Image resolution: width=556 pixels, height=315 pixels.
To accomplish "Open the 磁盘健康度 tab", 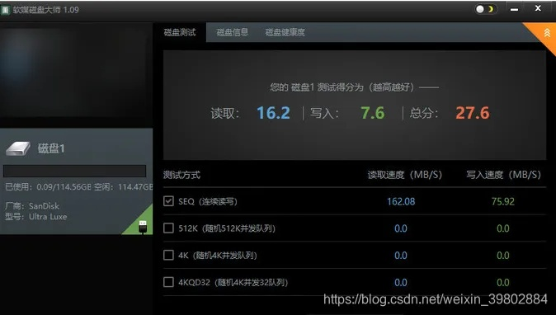I will (285, 32).
